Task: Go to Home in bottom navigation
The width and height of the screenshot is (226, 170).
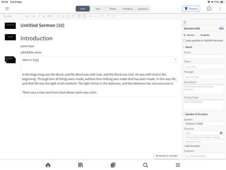Action: (x=48, y=165)
